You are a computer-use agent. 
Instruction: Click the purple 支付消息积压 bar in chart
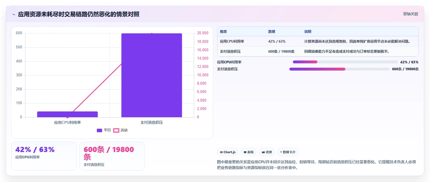click(x=152, y=75)
